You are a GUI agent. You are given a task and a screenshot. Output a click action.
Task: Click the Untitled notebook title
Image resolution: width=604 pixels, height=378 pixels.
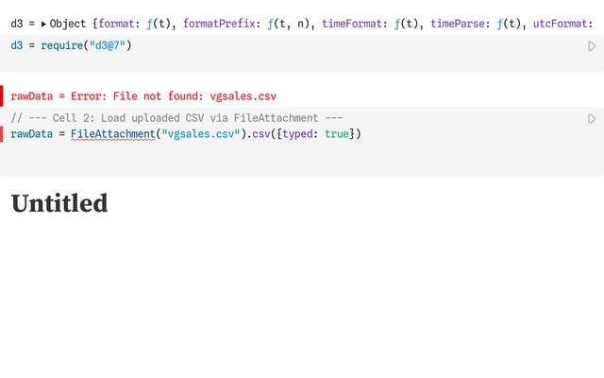(x=59, y=203)
